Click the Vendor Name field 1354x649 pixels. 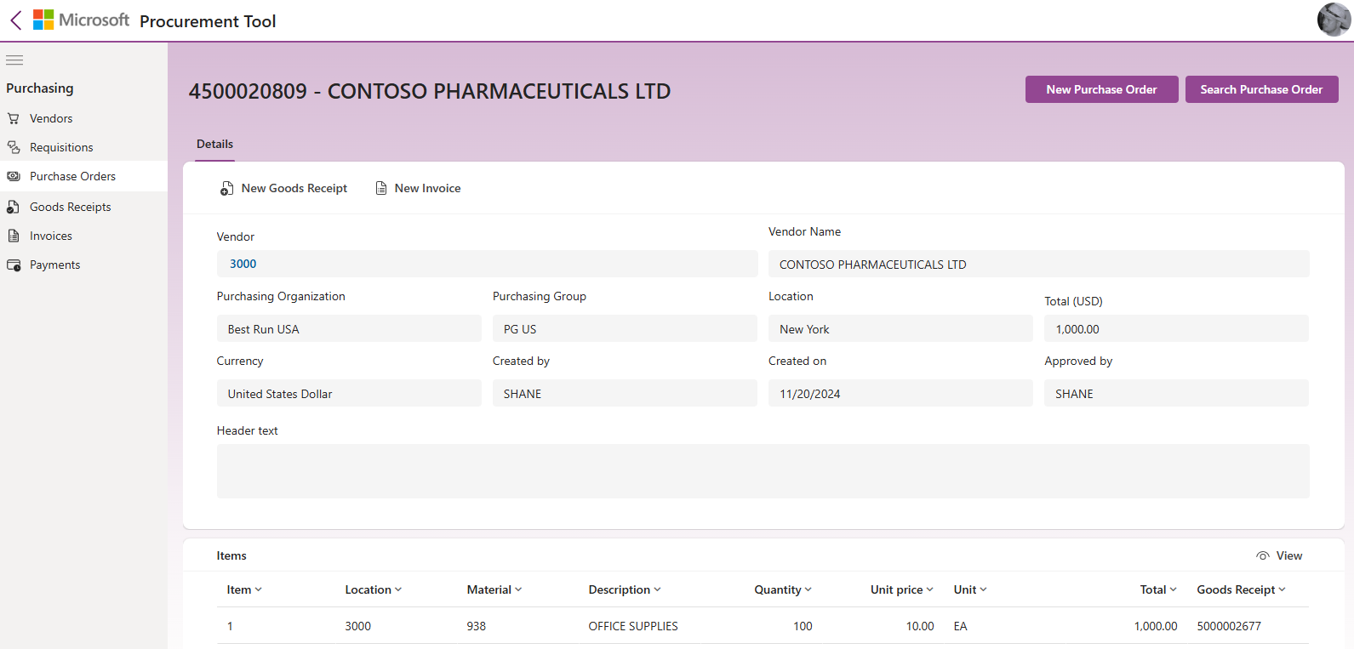pyautogui.click(x=1038, y=264)
